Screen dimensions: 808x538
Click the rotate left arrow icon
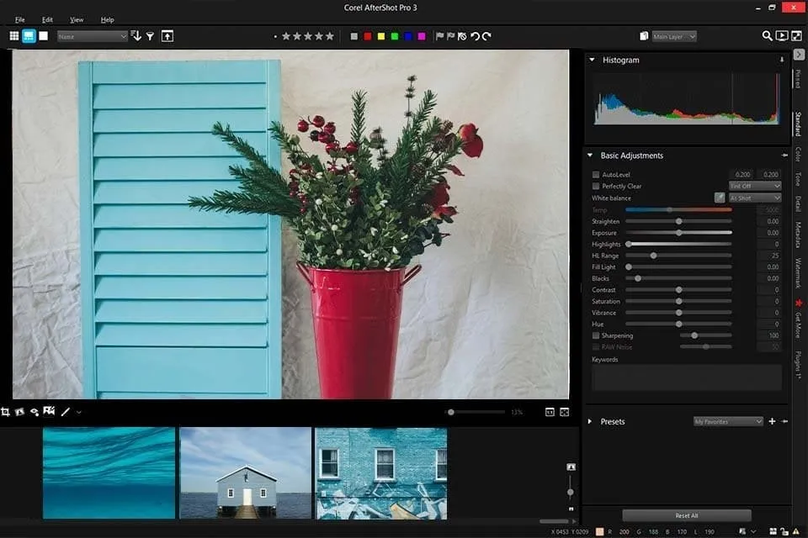(475, 36)
